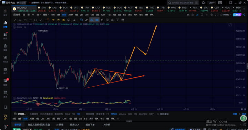
Task: Click the Binance BTC/USDT search field
Action: [x=183, y=3]
